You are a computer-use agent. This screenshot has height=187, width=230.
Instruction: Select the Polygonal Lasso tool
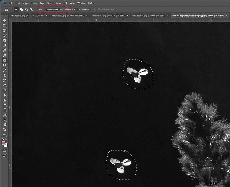(5, 30)
